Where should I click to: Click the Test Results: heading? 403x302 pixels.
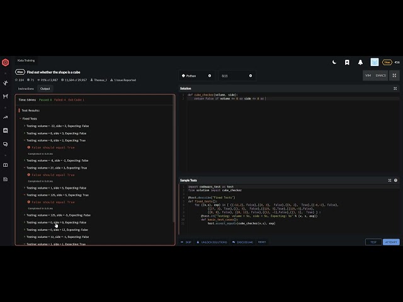tap(30, 111)
